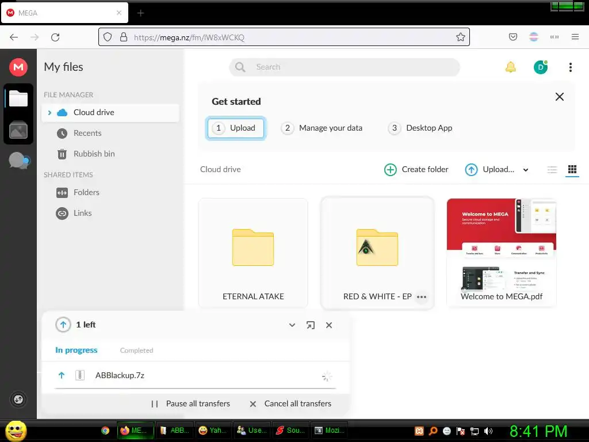Go forward in browser
Screen dimensions: 589x442
pyautogui.click(x=35, y=37)
